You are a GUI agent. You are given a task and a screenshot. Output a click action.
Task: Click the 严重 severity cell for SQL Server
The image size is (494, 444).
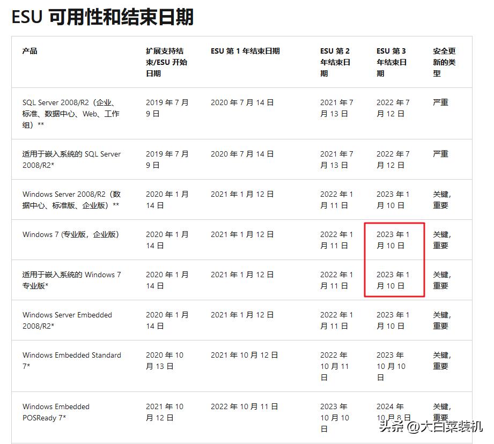(x=440, y=102)
